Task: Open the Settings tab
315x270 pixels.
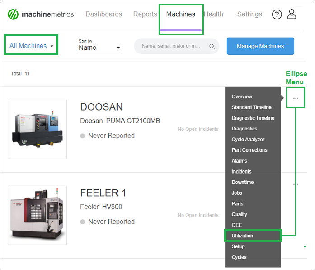Action: 249,14
